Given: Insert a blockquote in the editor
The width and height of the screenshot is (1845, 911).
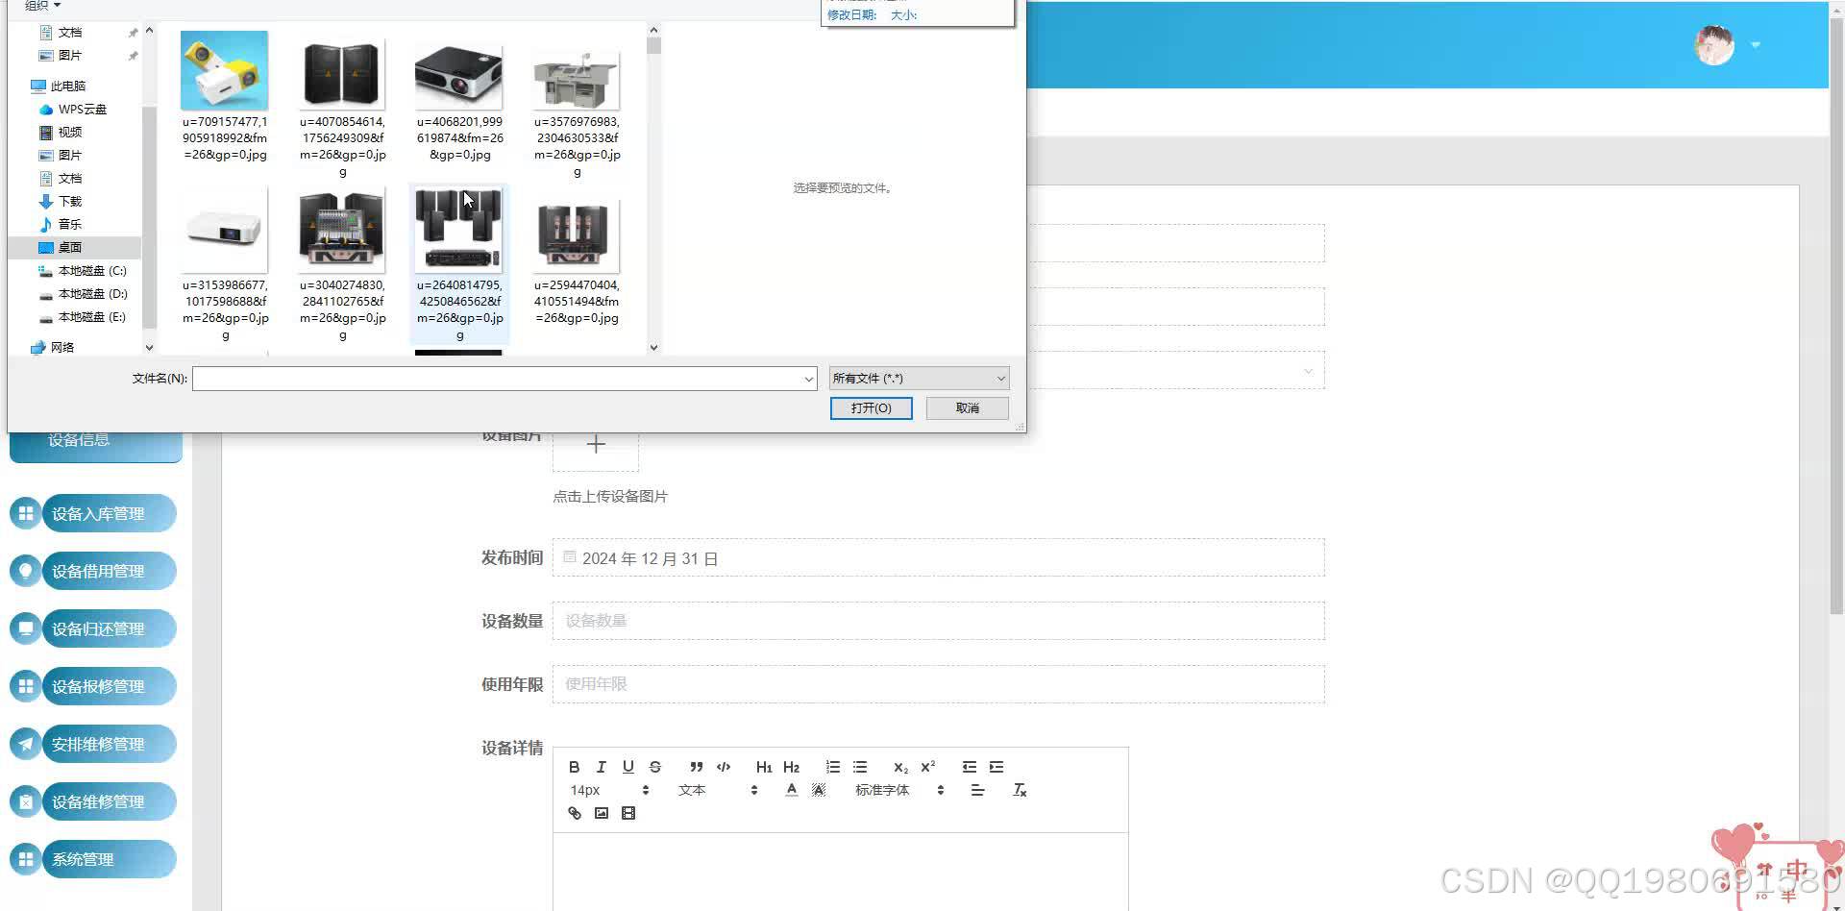Looking at the screenshot, I should [697, 767].
